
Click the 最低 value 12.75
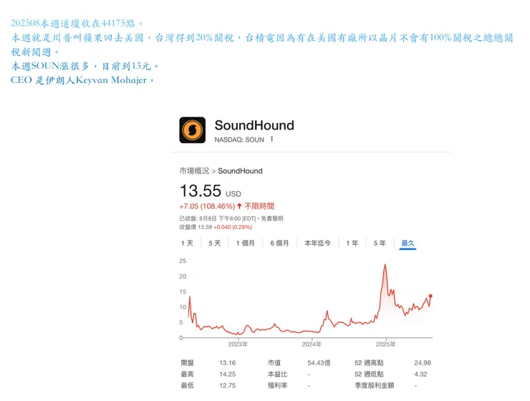tap(228, 385)
